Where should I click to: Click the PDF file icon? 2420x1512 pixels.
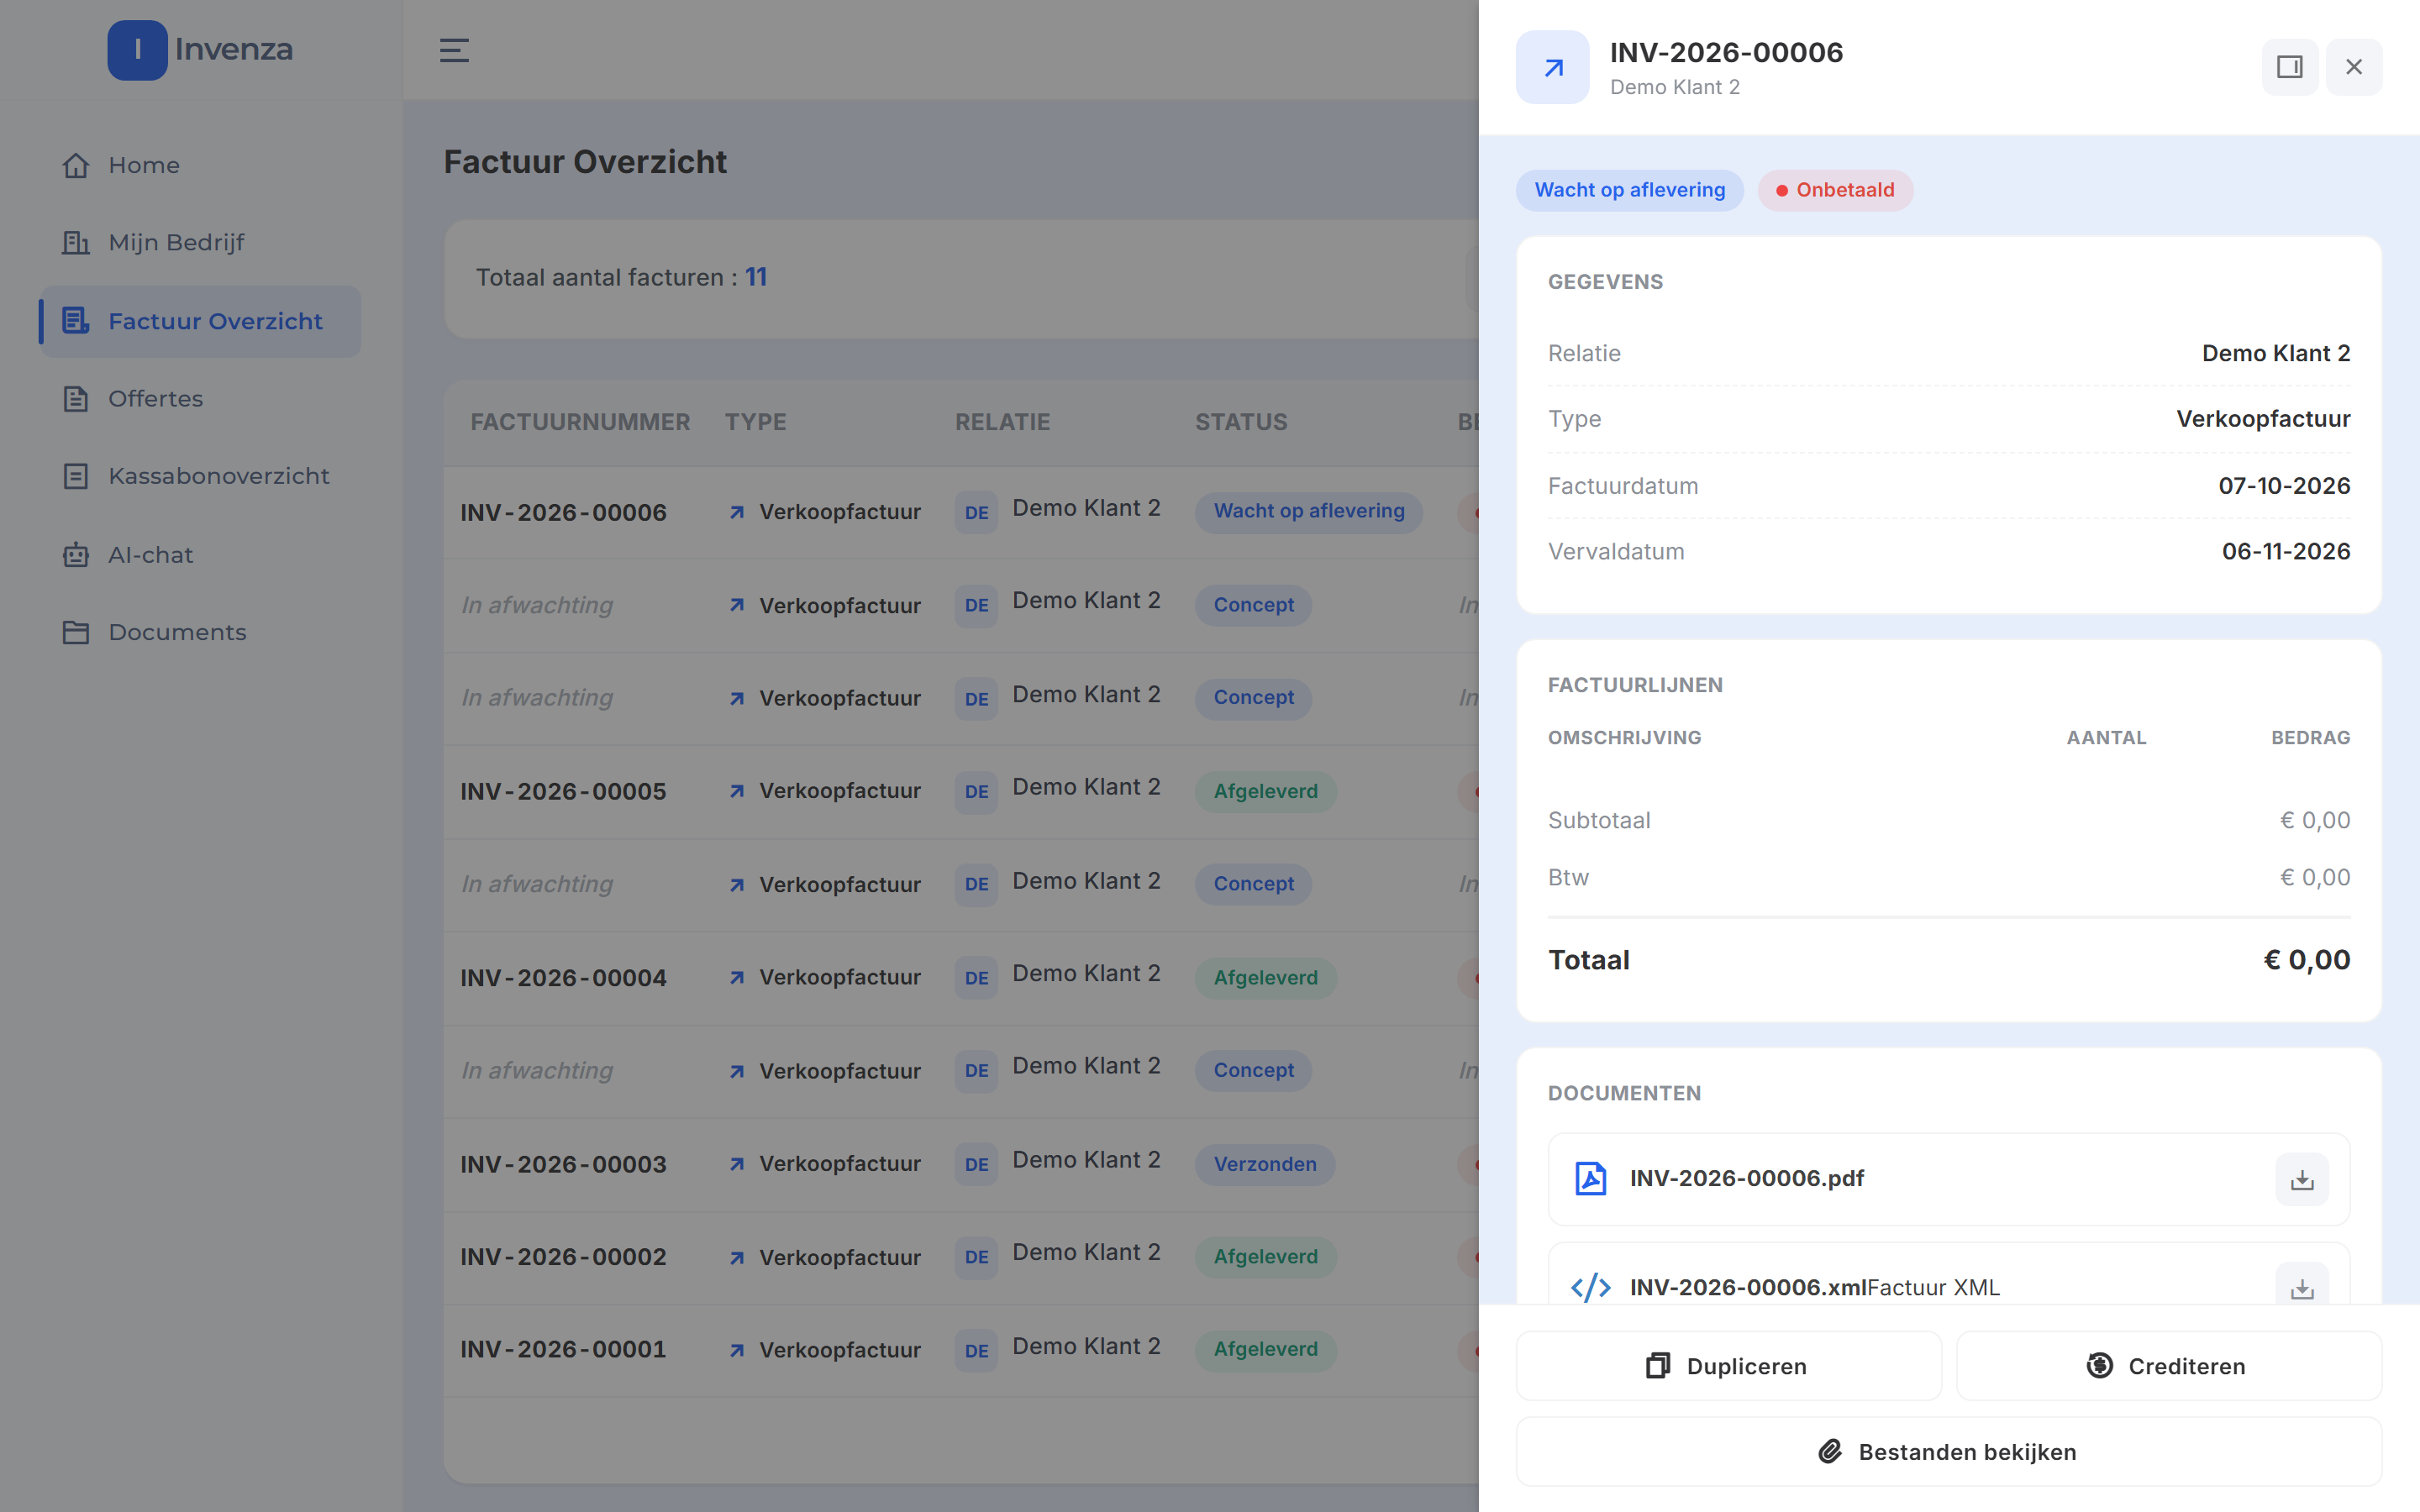1590,1179
